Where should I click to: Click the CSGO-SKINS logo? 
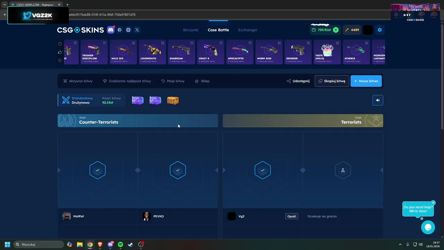[x=80, y=30]
